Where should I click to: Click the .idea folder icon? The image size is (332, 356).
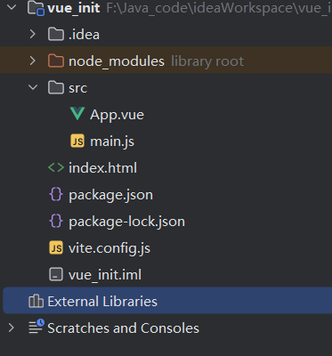pos(56,34)
